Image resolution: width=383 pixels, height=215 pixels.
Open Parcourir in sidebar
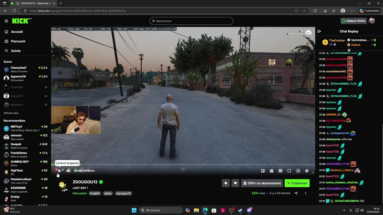pos(18,41)
